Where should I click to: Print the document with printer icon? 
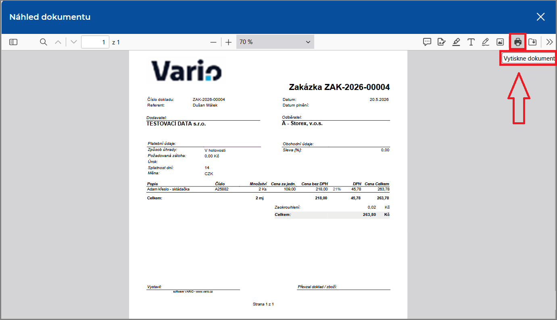(518, 42)
